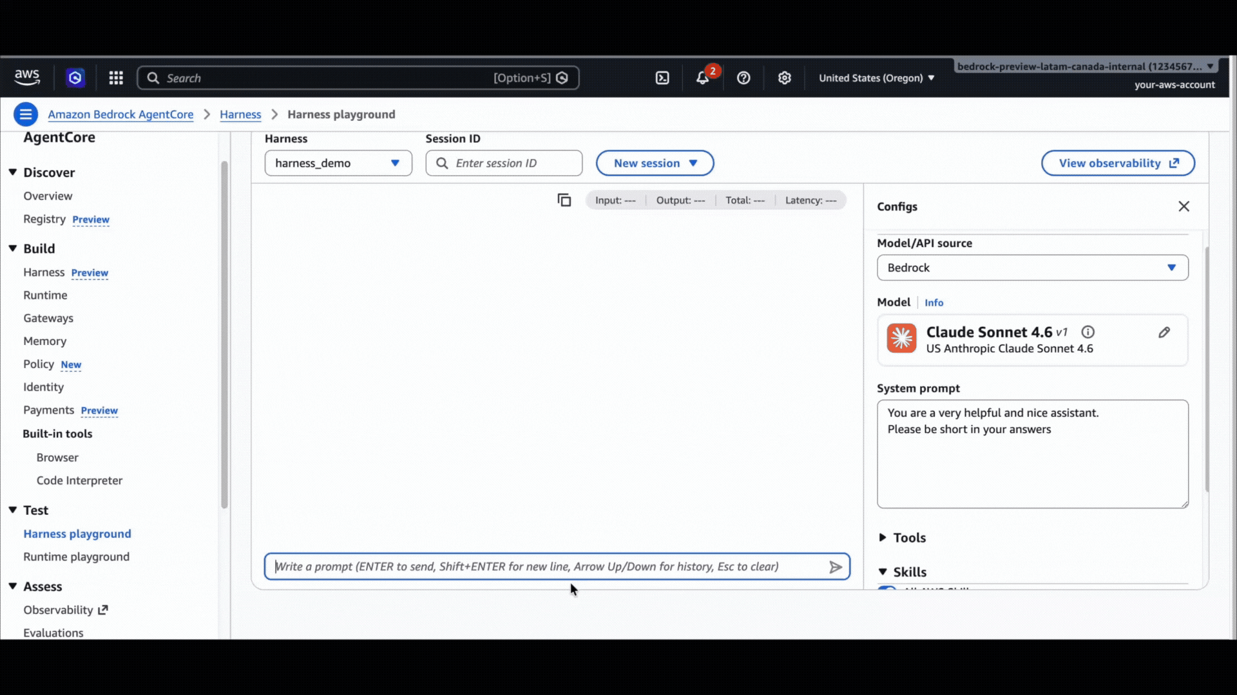Open the settings gear icon

[x=784, y=78]
